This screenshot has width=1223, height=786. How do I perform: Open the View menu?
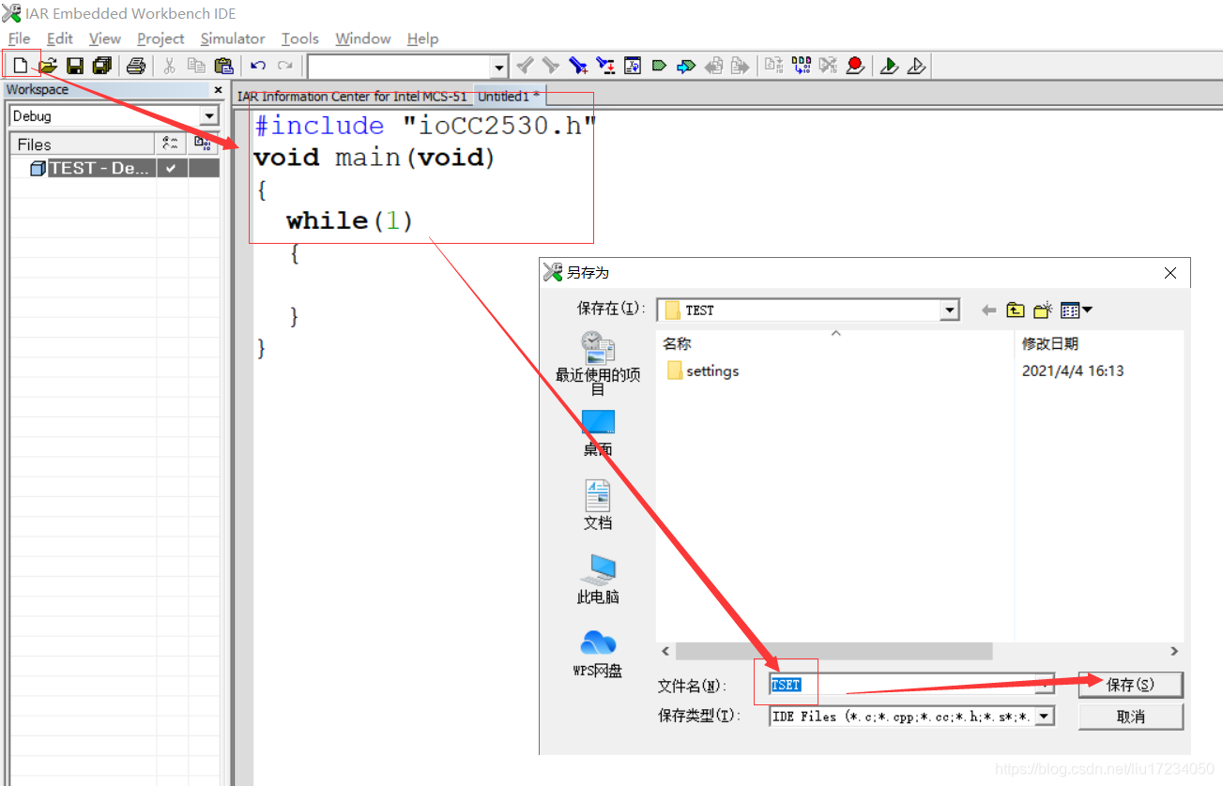(104, 38)
